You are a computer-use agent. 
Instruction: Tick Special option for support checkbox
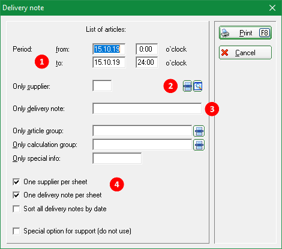click(x=16, y=231)
